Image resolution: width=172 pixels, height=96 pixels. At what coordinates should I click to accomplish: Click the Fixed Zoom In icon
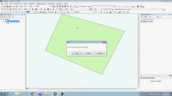tap(13, 9)
